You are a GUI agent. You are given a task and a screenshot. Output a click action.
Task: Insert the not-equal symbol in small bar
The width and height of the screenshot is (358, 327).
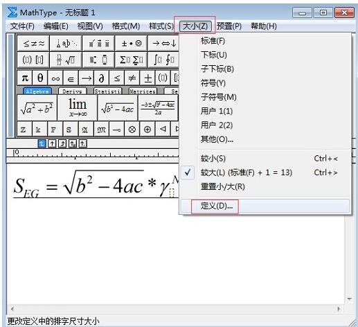coord(132,78)
